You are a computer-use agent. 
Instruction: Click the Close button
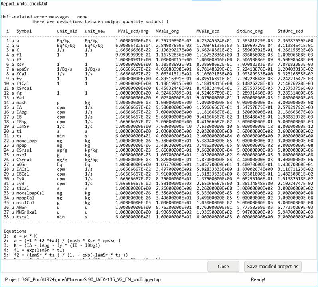pos(223,267)
